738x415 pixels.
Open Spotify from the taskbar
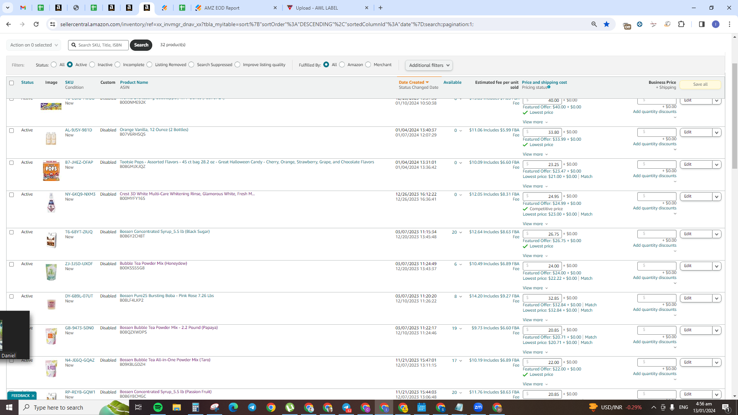click(158, 407)
